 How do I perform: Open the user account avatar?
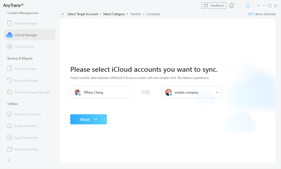(x=248, y=6)
